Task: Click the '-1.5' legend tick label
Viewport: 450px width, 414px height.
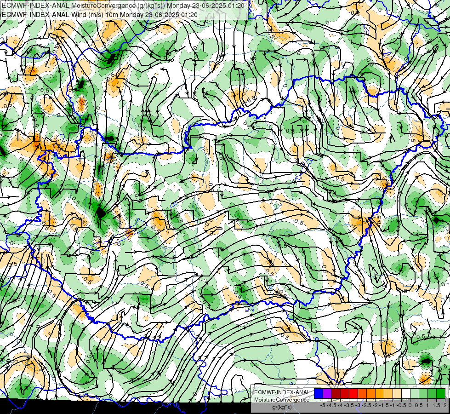Action: tap(384, 405)
